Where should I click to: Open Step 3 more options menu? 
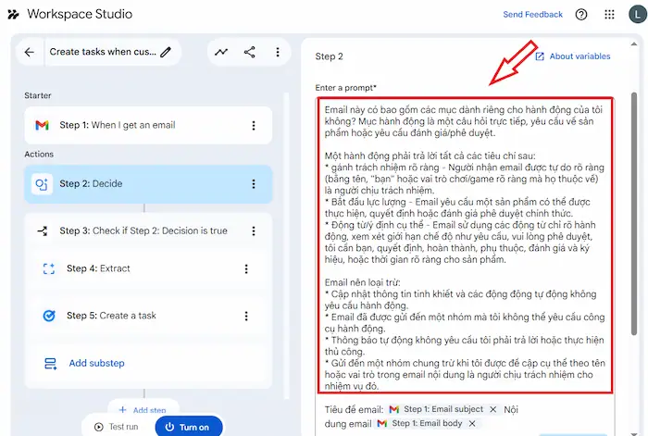pos(254,231)
